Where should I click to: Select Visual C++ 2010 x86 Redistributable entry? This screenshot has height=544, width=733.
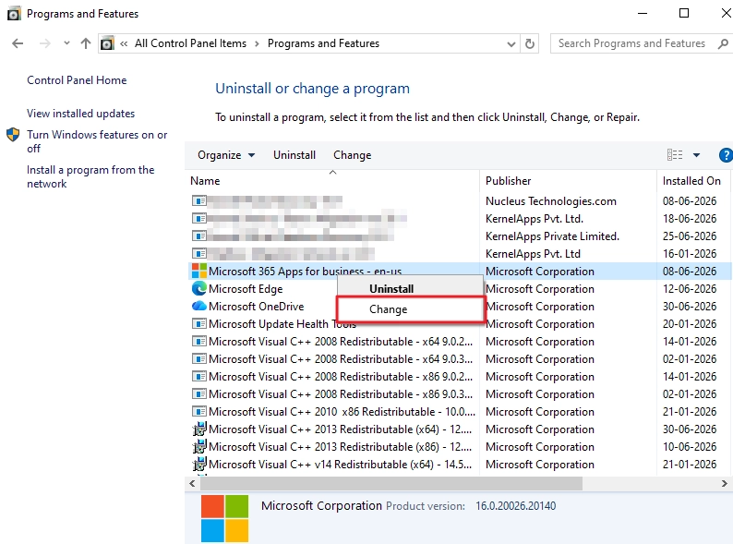tap(342, 412)
